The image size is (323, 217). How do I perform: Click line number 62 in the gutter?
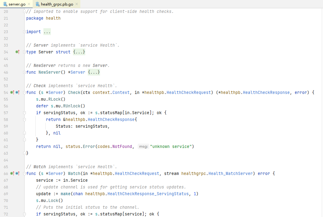pos(6,147)
